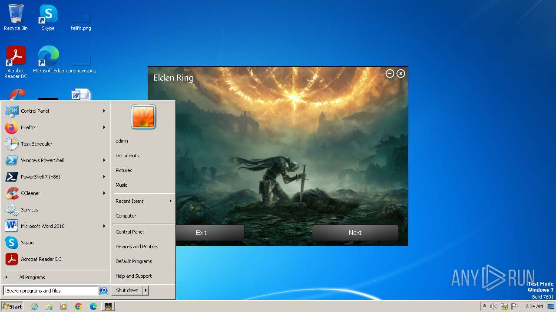Click the Start button

12,306
